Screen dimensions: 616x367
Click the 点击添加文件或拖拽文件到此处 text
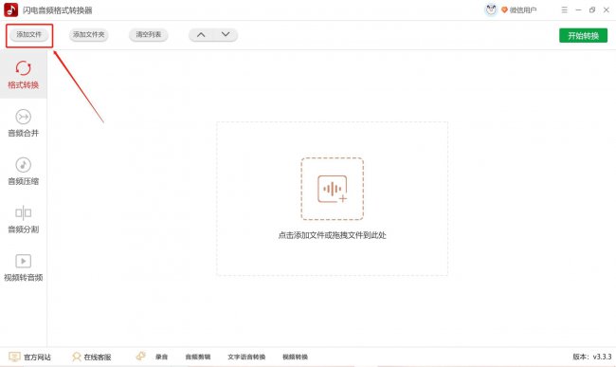[x=333, y=235]
